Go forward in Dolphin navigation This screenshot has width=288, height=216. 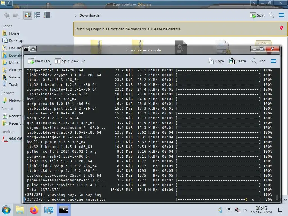[16, 15]
